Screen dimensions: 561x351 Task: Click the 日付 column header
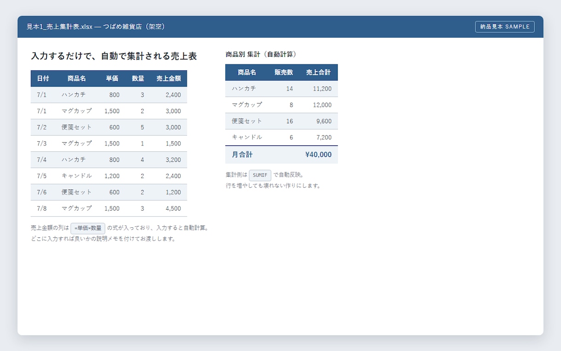point(43,79)
